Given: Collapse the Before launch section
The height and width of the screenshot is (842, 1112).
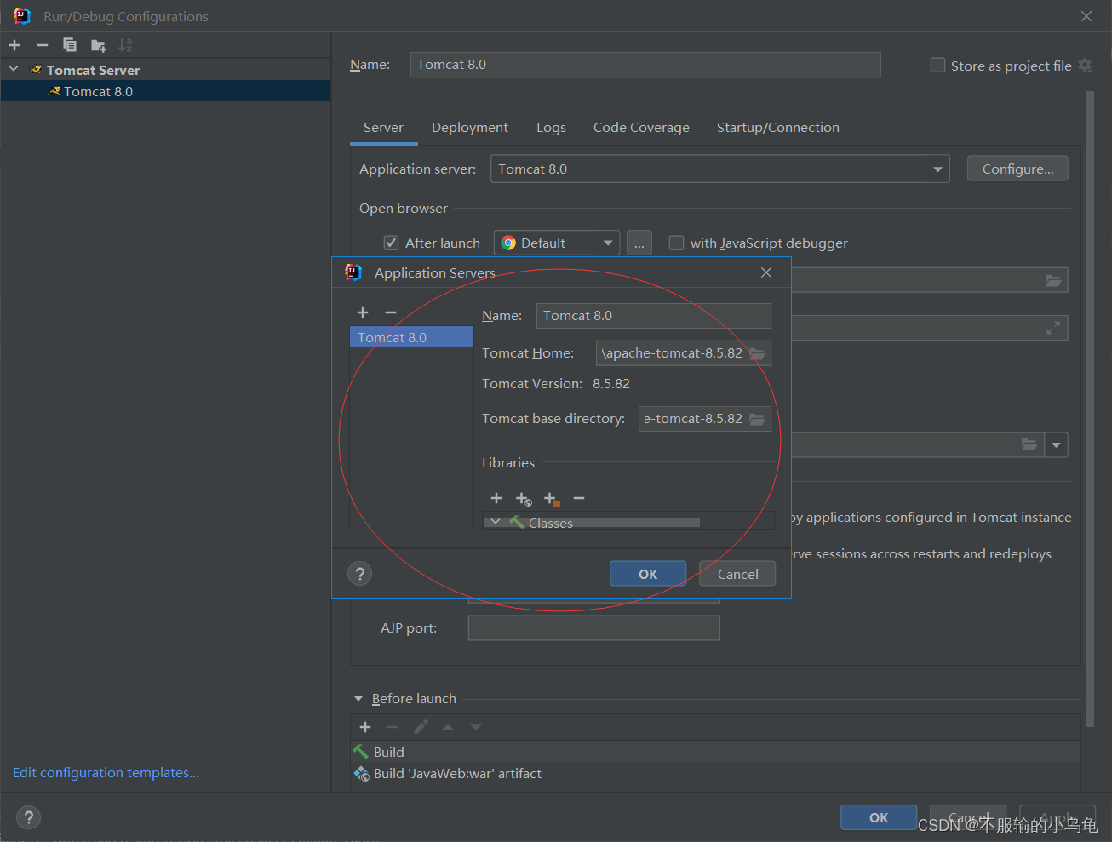Looking at the screenshot, I should pyautogui.click(x=358, y=699).
